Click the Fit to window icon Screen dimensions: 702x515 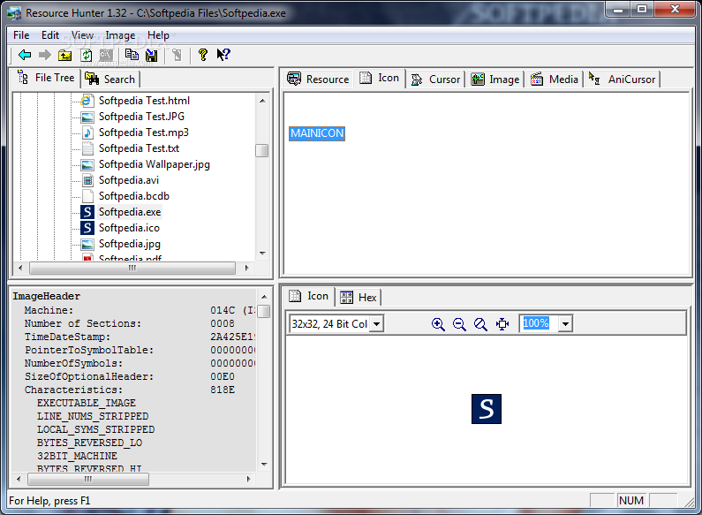click(502, 324)
